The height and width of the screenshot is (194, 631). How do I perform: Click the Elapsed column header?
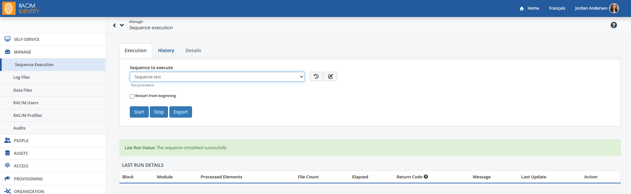(360, 177)
